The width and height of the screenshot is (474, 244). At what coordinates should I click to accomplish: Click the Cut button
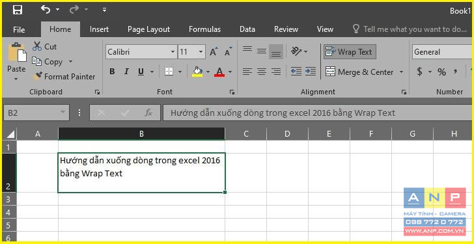44,46
